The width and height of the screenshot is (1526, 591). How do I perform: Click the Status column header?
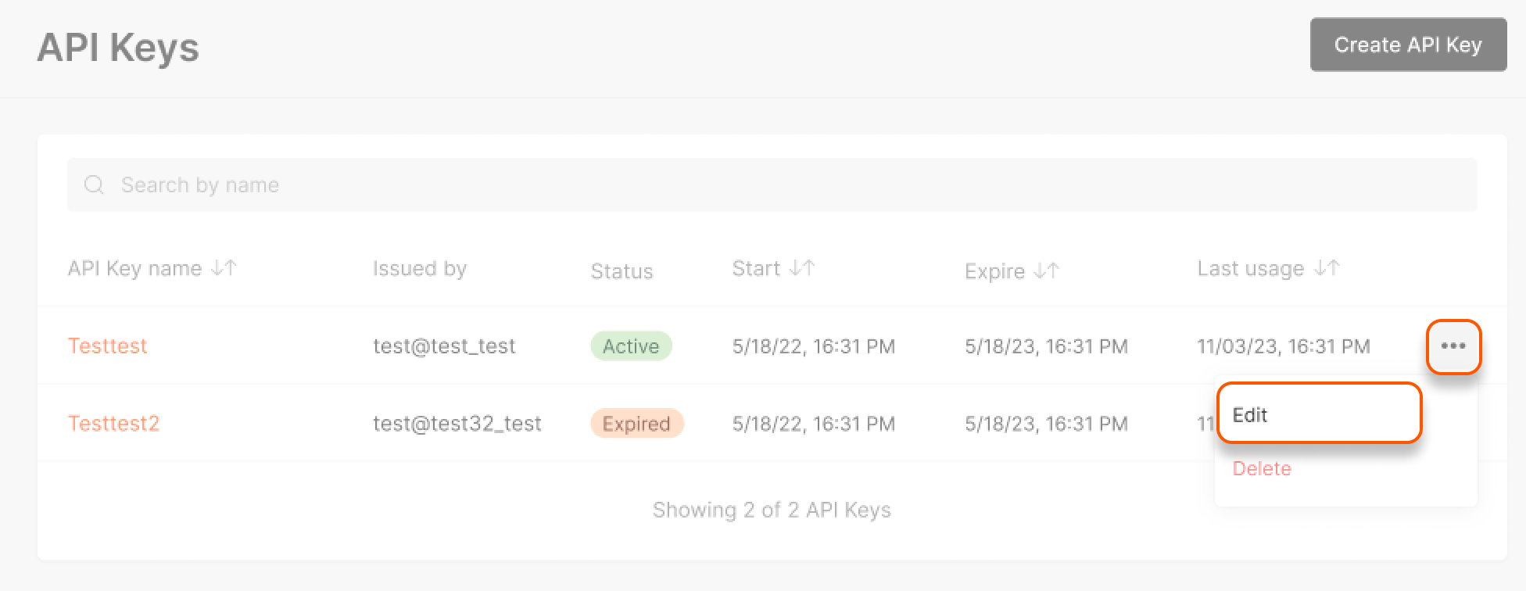(x=622, y=270)
